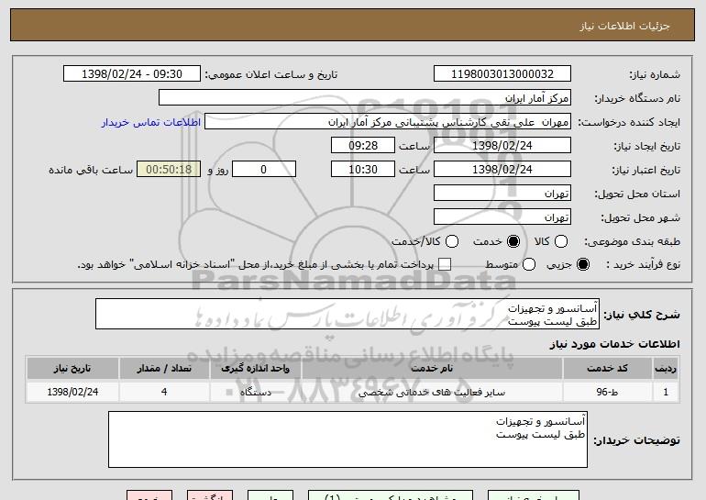Viewport: 706px width, 500px height.
Task: Click service code cell ط-96
Action: [x=607, y=393]
